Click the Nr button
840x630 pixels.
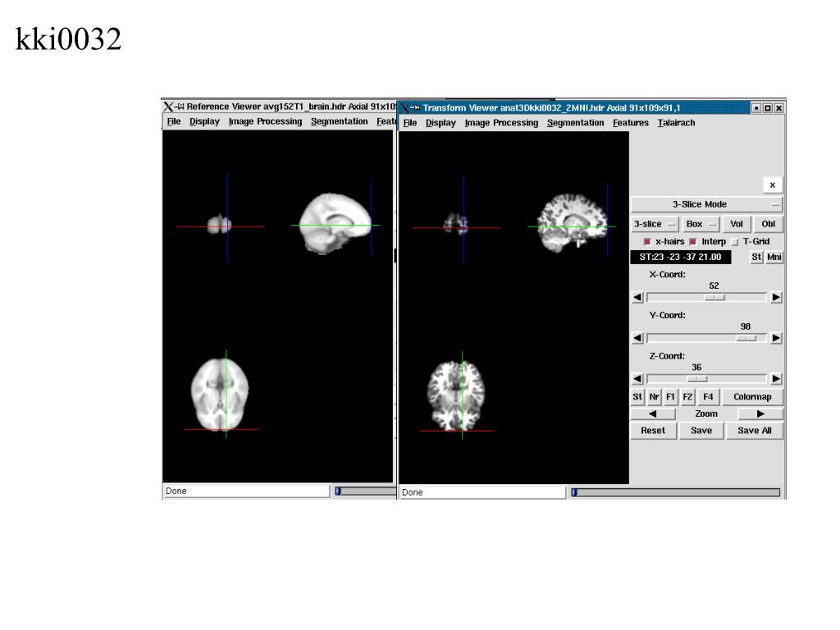click(x=654, y=397)
